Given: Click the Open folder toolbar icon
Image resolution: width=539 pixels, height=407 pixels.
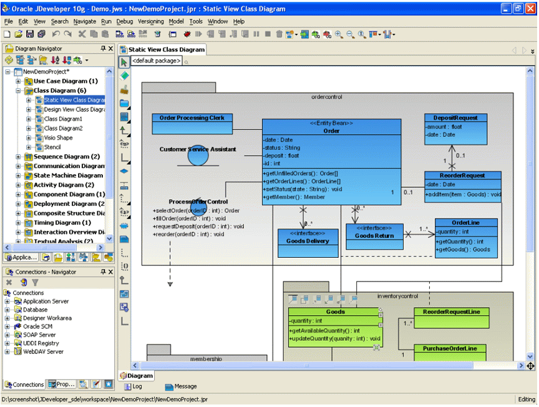Looking at the screenshot, I should (x=19, y=34).
